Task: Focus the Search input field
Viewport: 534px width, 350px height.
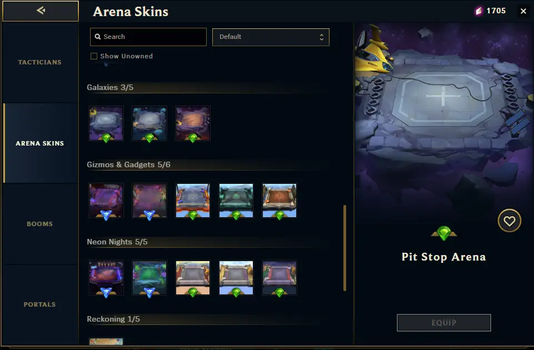Action: click(x=148, y=37)
